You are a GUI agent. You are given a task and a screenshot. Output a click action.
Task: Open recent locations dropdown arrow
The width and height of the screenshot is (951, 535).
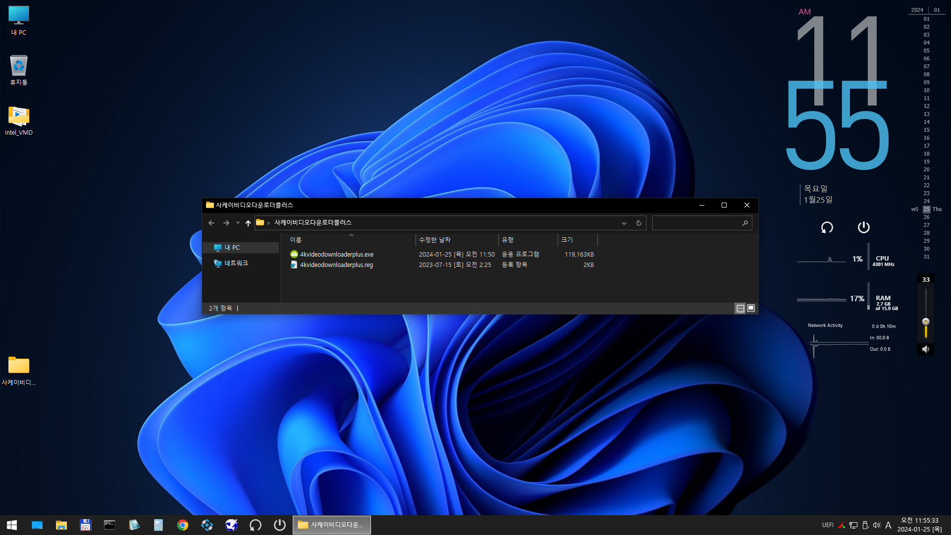pos(238,223)
